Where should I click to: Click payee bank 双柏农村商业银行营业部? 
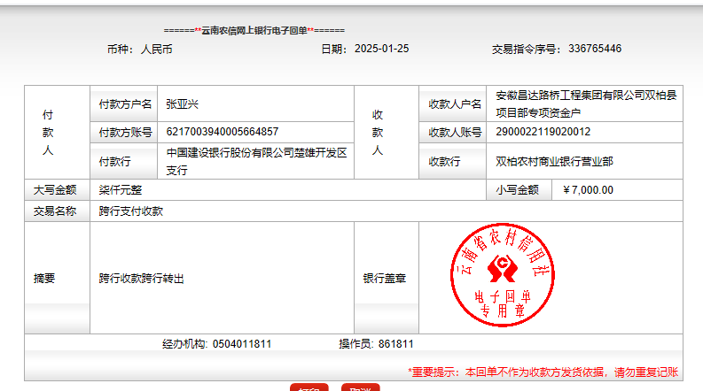pyautogui.click(x=554, y=161)
